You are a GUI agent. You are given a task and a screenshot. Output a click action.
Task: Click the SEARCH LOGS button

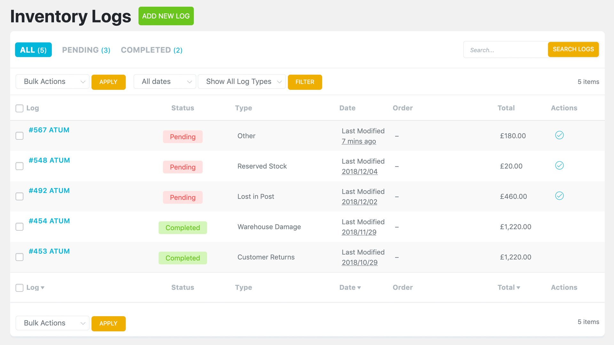[x=573, y=50]
